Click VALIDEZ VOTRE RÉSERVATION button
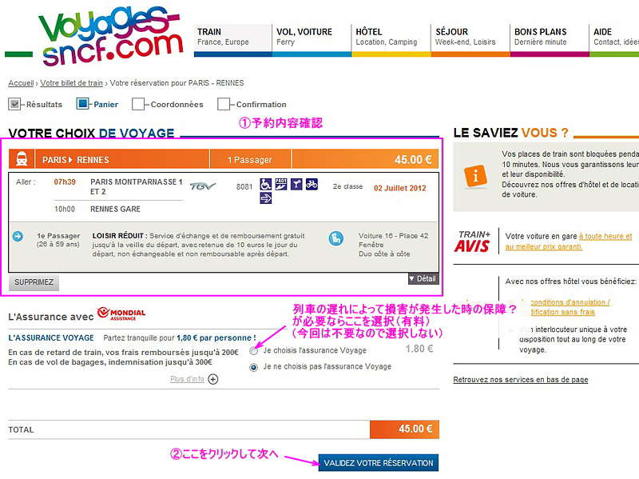 [378, 463]
